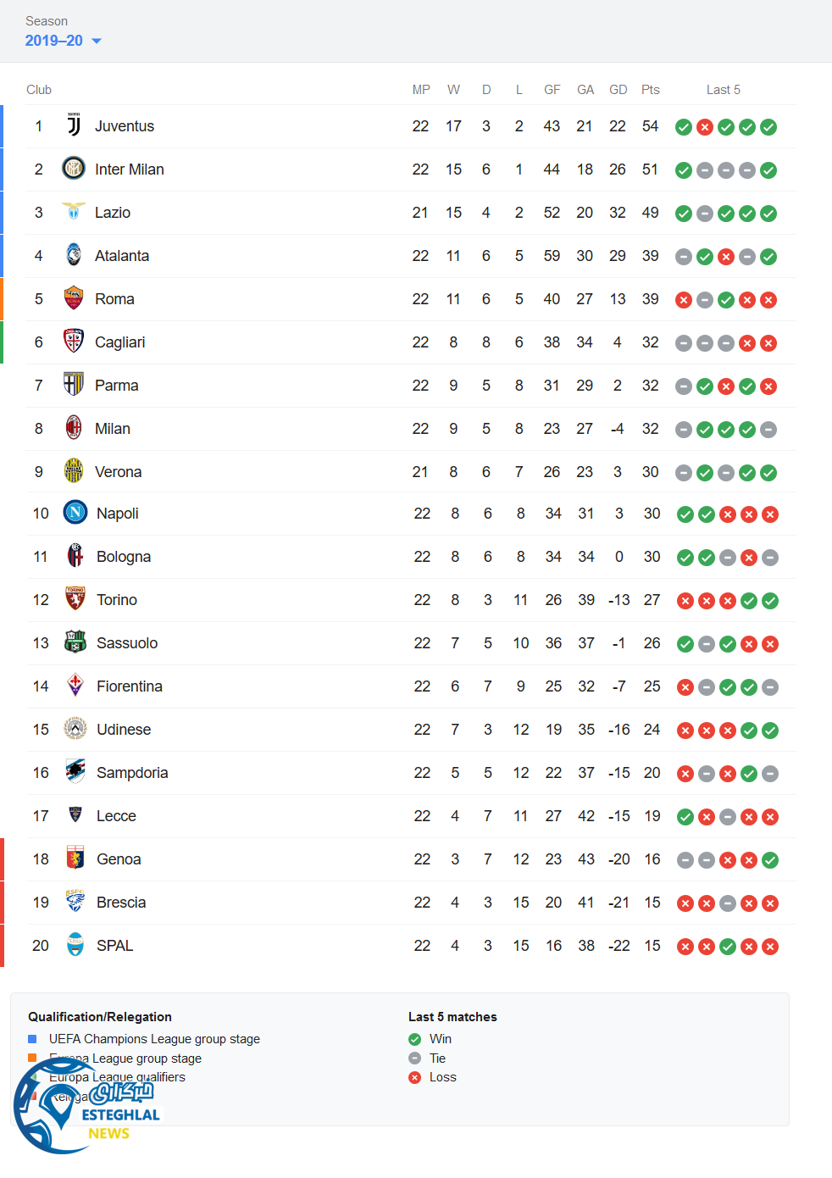This screenshot has height=1178, width=832.
Task: Select the Milan team row name
Action: point(112,429)
